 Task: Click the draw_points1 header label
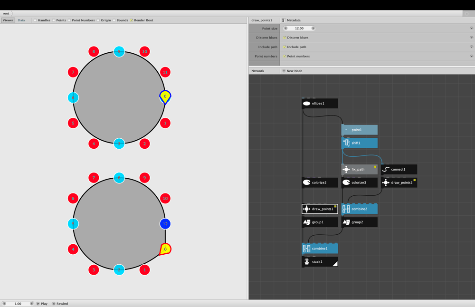pos(262,20)
